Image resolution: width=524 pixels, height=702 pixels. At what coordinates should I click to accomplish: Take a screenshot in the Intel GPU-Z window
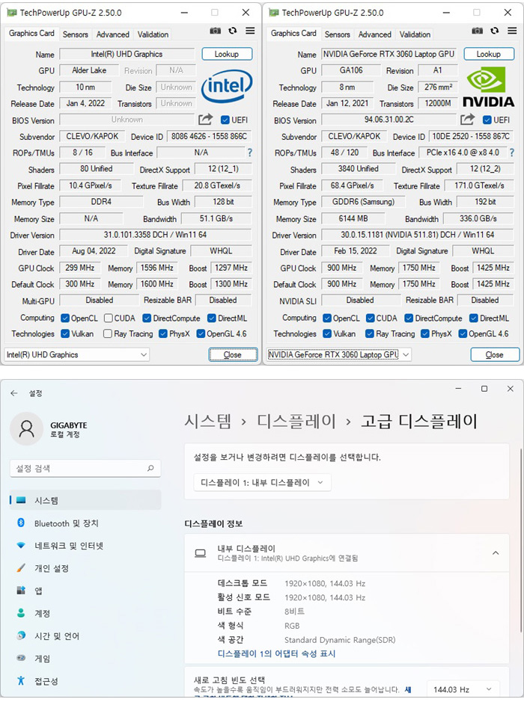pyautogui.click(x=215, y=31)
